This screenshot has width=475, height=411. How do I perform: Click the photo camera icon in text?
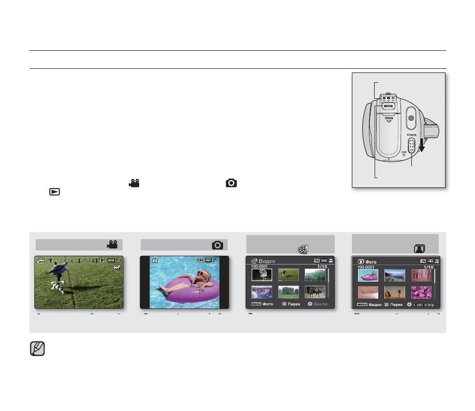click(x=231, y=183)
